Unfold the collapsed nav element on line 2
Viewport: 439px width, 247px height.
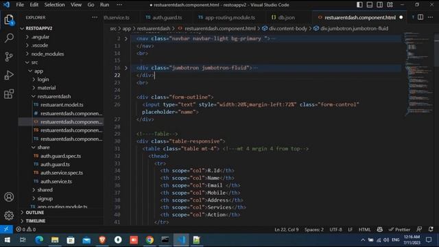(126, 38)
